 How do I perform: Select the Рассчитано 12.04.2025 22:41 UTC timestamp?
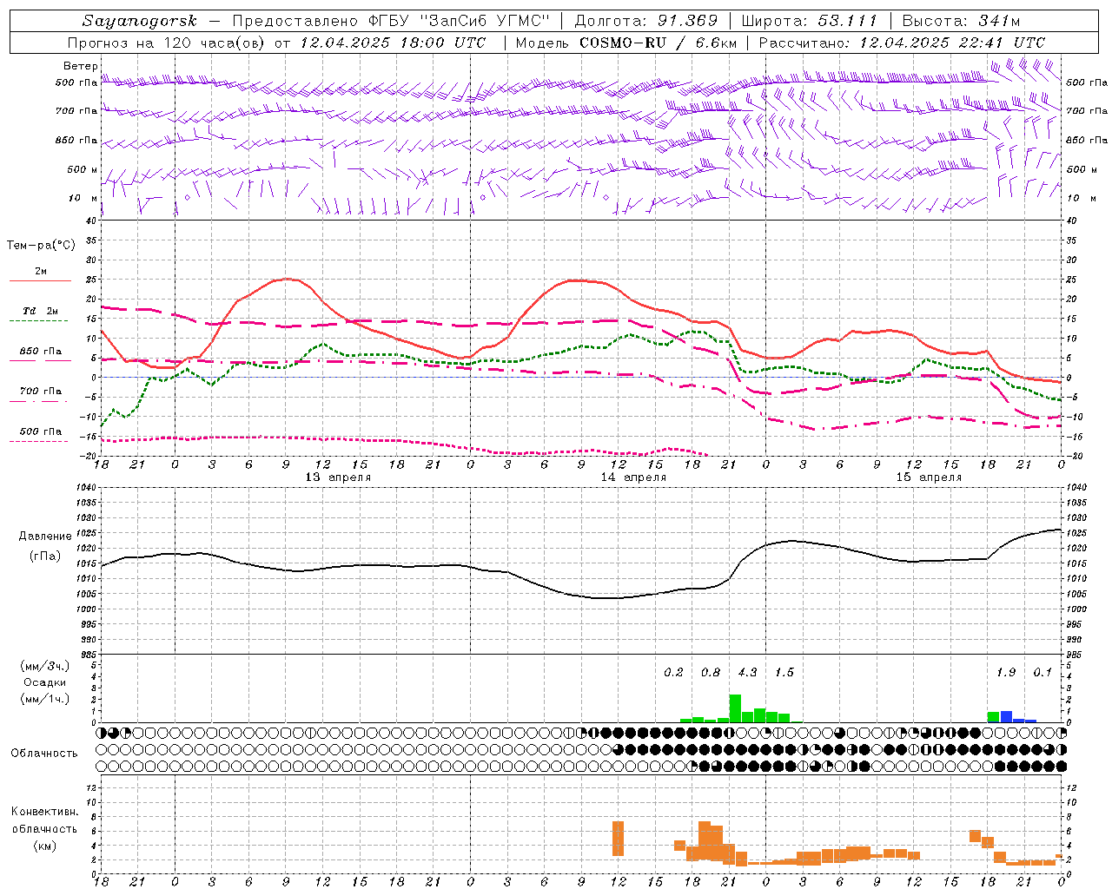902,43
